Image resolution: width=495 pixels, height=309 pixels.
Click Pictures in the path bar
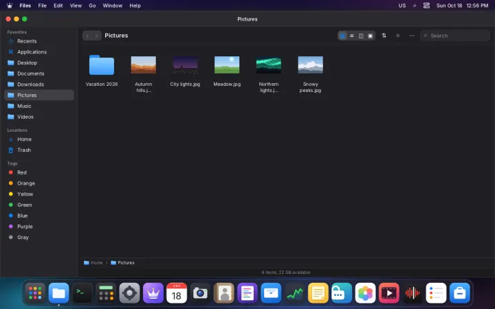122,262
